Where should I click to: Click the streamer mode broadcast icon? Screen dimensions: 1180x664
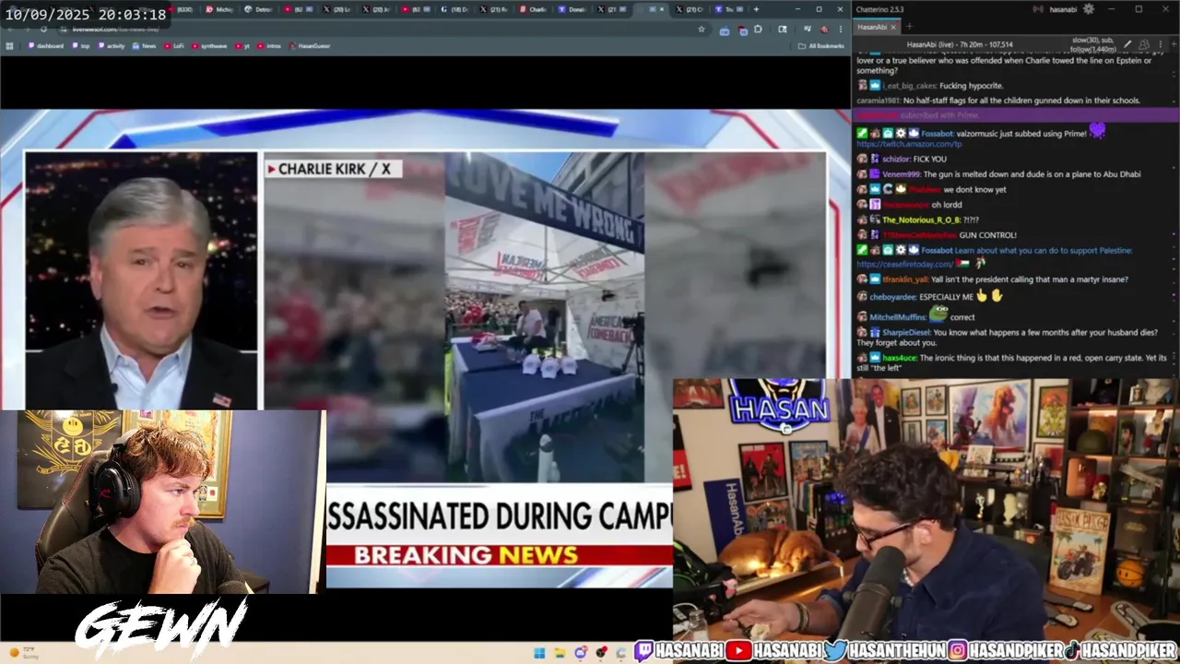(x=1039, y=9)
